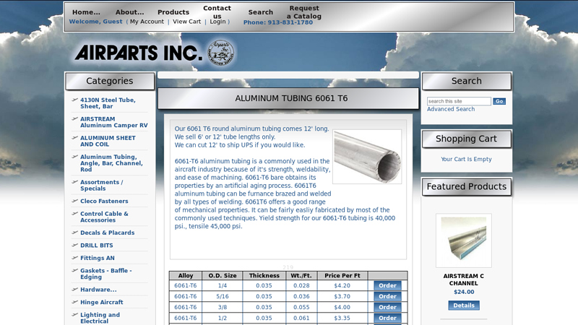The width and height of the screenshot is (578, 325).
Task: Click the Welcome, Guest text
Action: [96, 22]
